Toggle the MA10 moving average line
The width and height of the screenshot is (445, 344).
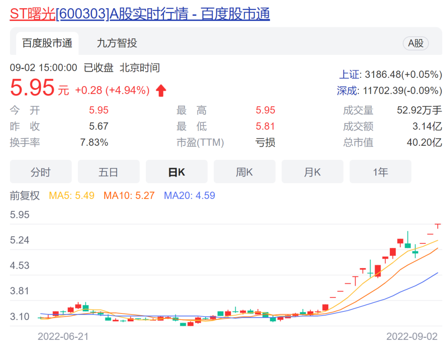click(130, 195)
